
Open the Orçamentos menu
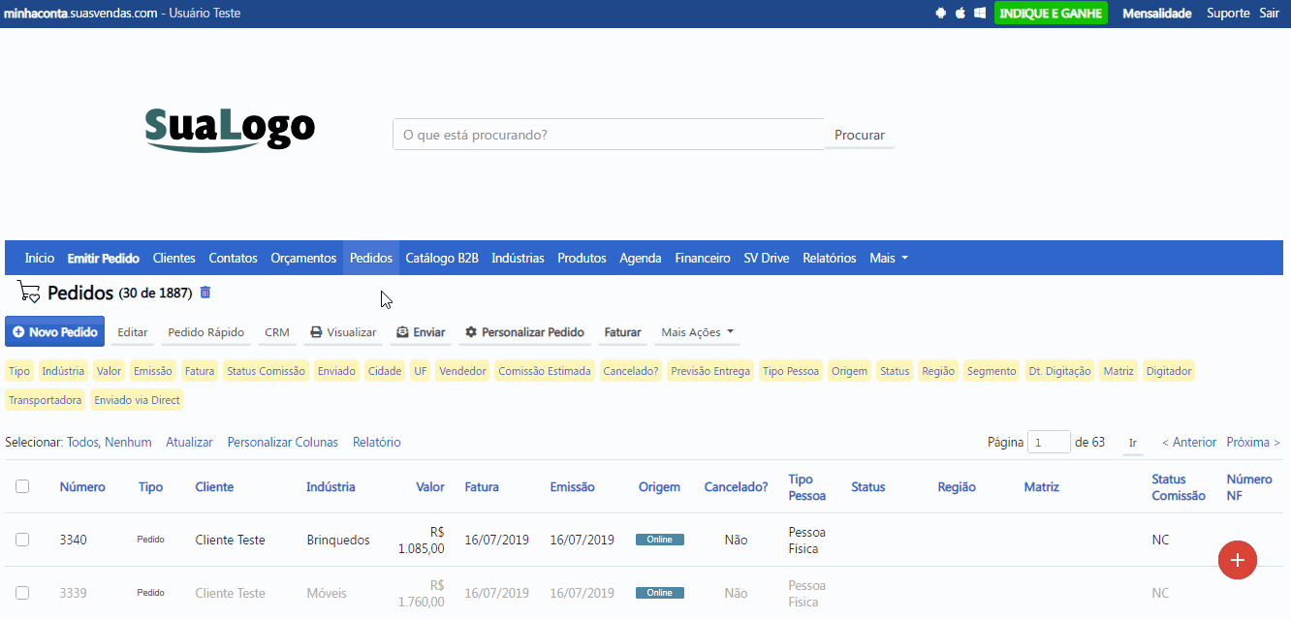(x=303, y=258)
